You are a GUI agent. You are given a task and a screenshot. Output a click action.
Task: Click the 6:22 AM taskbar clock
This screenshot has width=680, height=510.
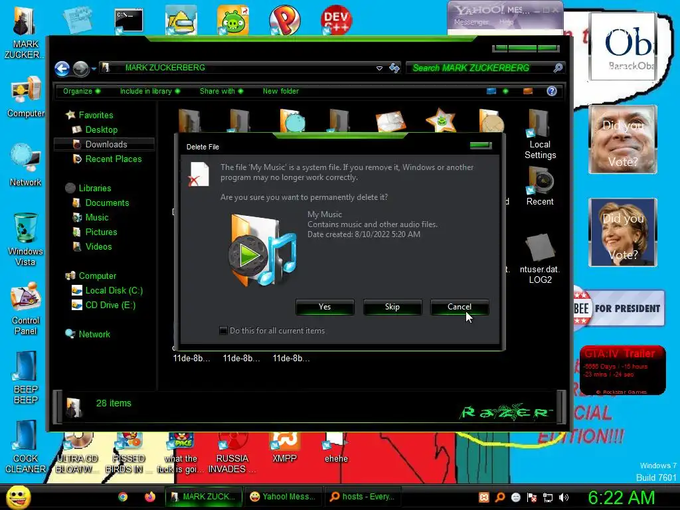622,497
